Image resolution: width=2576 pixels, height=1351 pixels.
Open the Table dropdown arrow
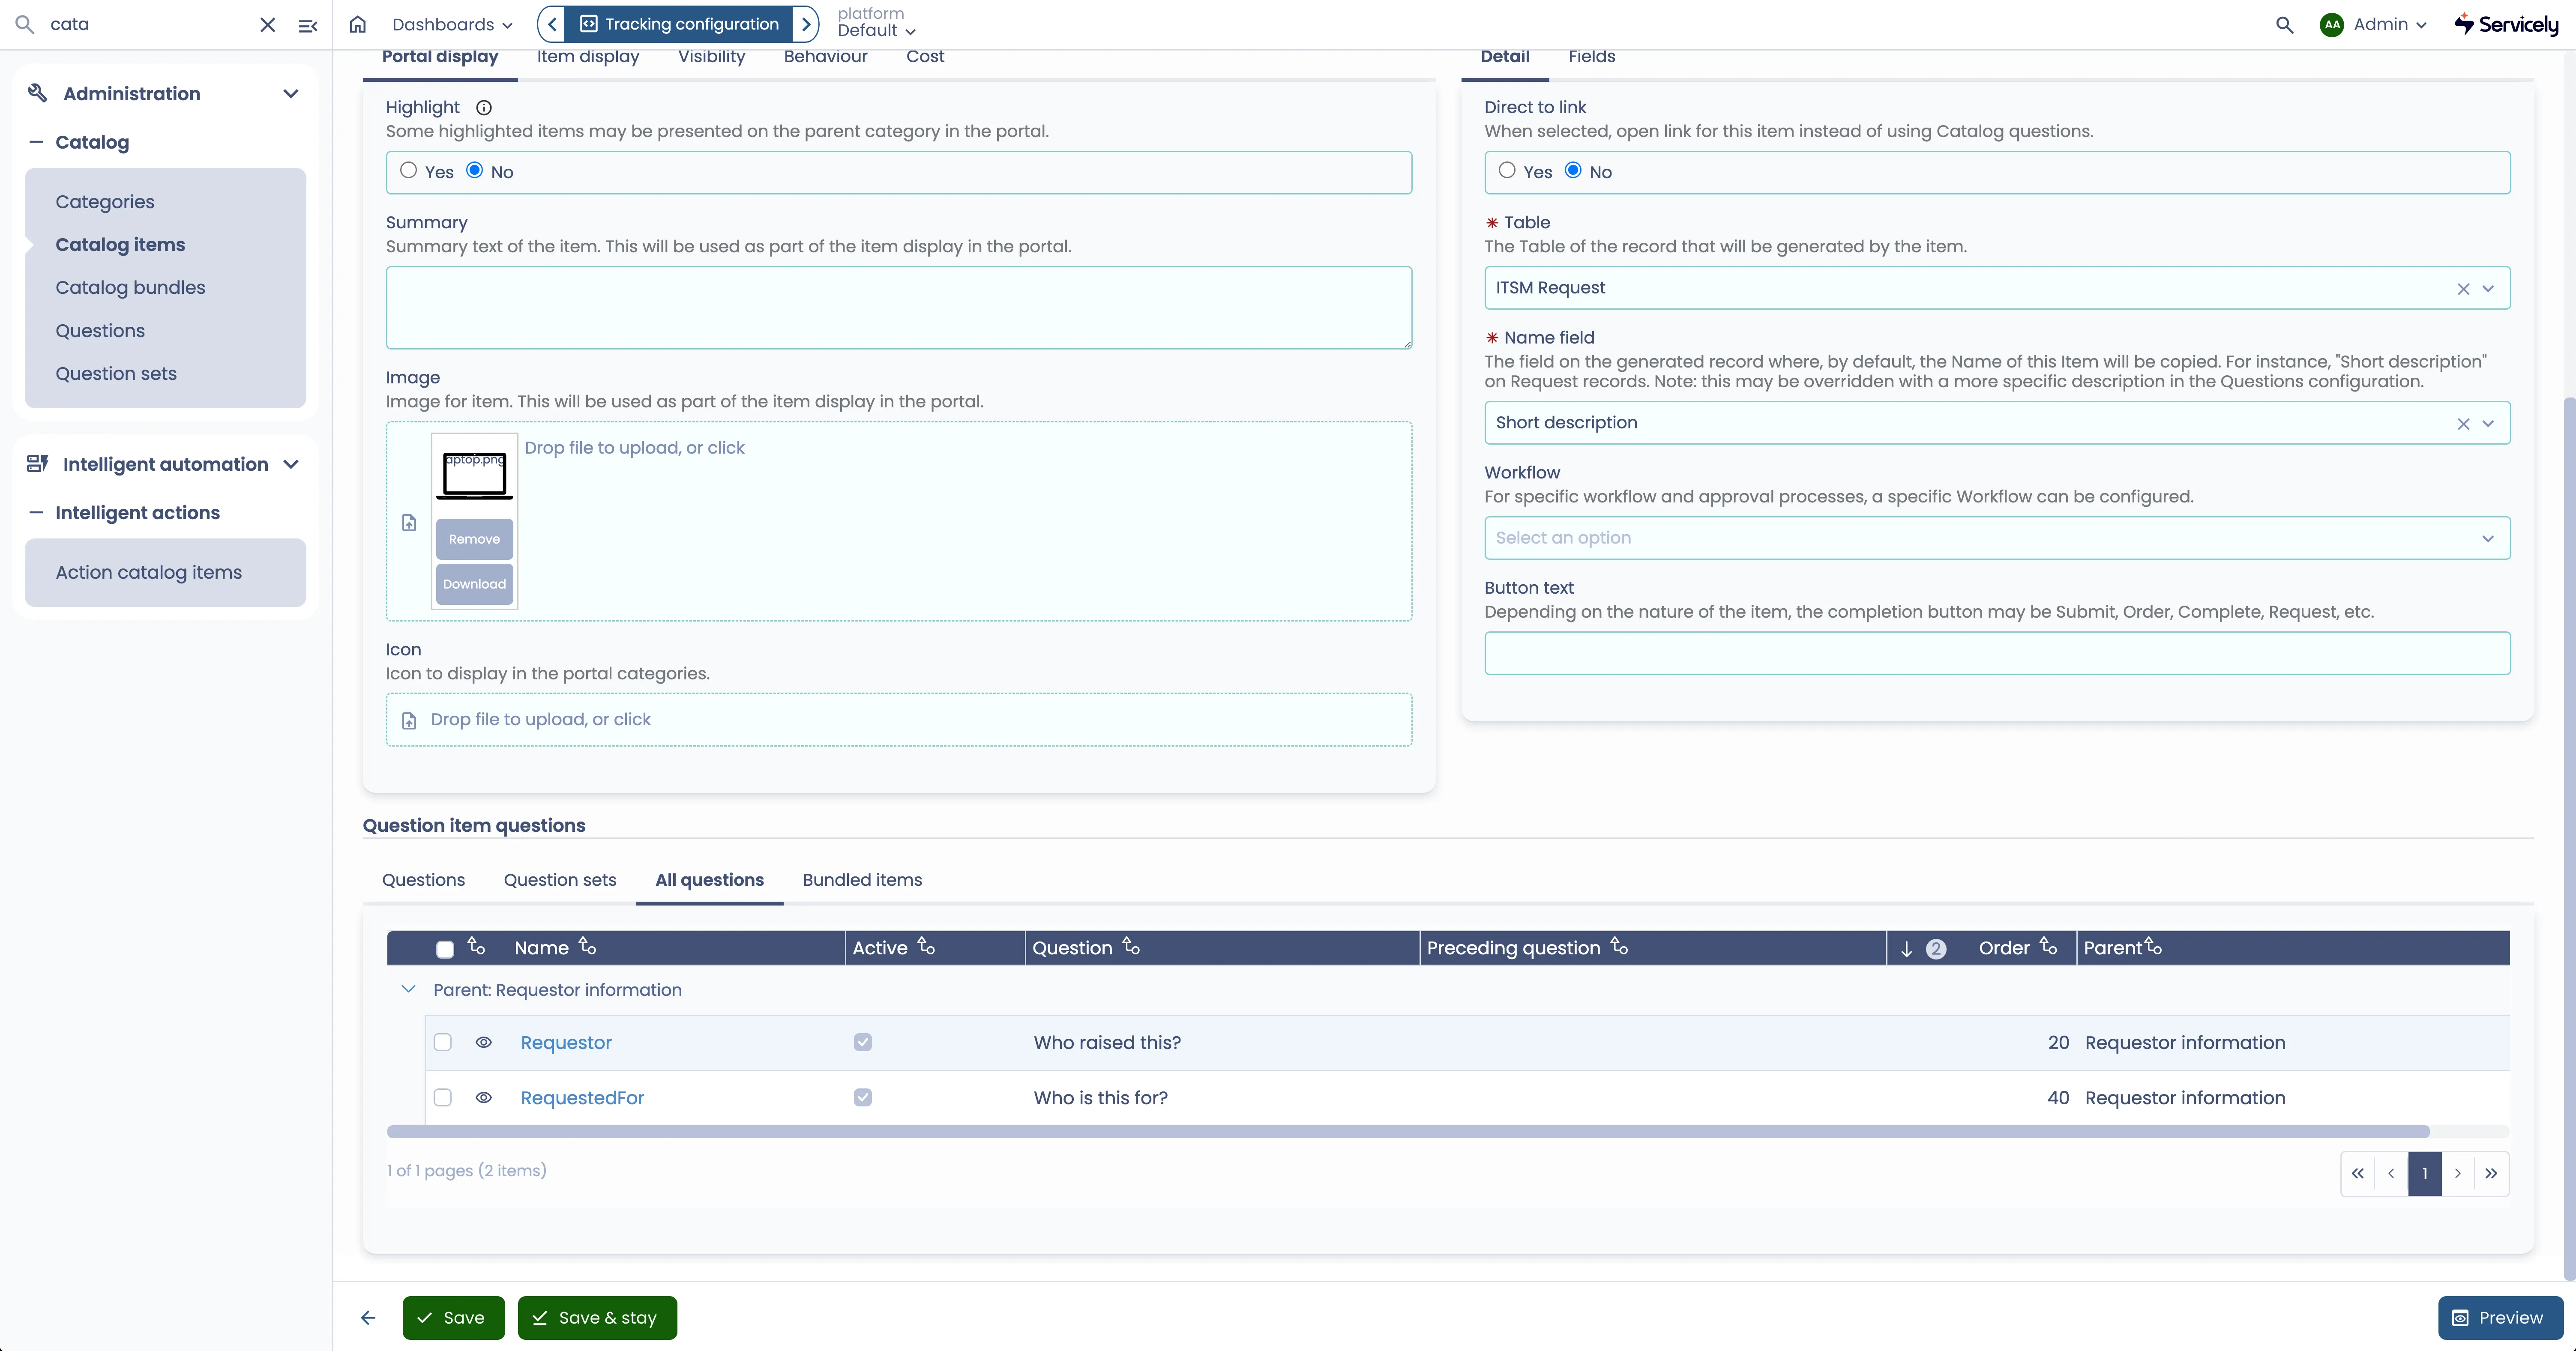pyautogui.click(x=2488, y=289)
